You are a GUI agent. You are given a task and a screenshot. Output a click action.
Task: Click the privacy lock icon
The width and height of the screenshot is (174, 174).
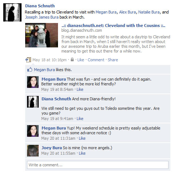[x=72, y=59]
